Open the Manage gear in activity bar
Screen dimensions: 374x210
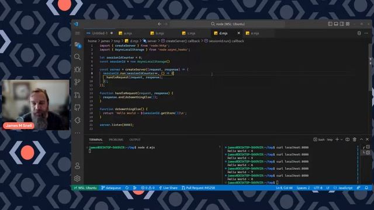77,178
